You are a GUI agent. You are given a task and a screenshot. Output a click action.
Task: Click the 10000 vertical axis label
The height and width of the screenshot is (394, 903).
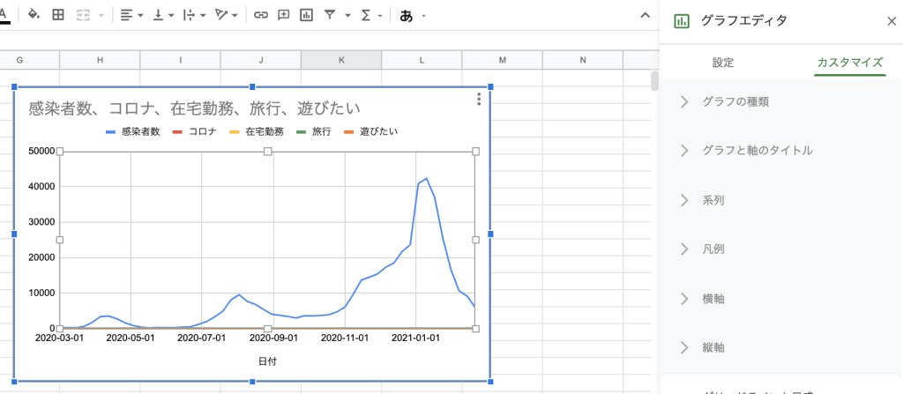click(41, 293)
